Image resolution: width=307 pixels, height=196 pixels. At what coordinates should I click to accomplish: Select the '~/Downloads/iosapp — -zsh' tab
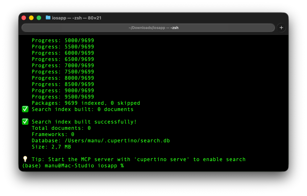click(x=148, y=28)
